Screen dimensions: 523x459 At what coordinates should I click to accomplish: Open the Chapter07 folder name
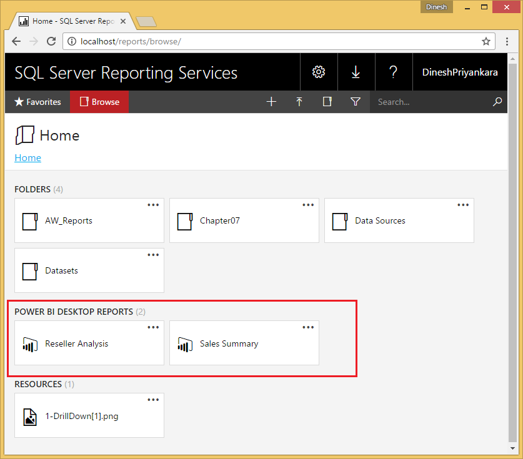click(x=220, y=220)
